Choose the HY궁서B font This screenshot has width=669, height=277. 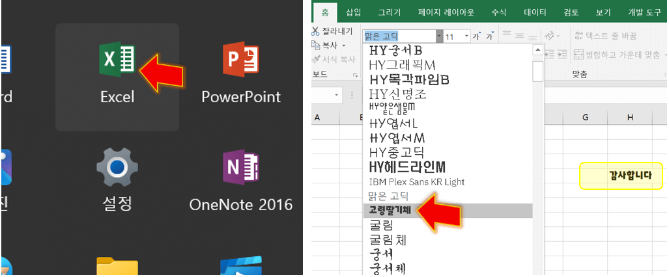447,51
